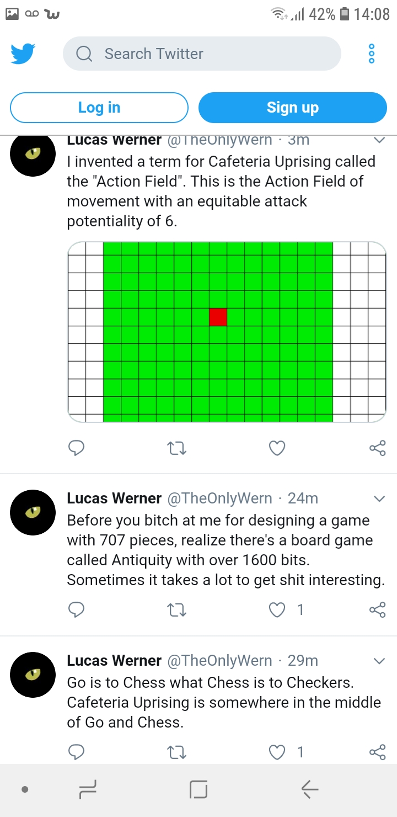Focus the Search Twitter field
397x817 pixels.
[x=202, y=54]
